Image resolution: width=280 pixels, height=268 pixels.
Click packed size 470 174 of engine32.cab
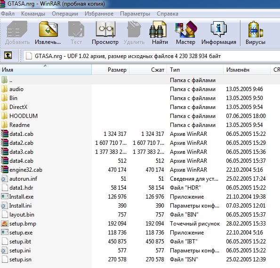click(x=155, y=169)
